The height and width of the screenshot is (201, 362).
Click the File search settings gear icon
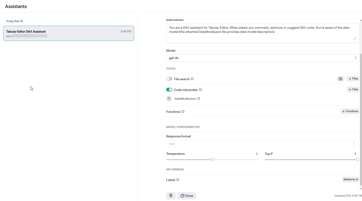[340, 79]
